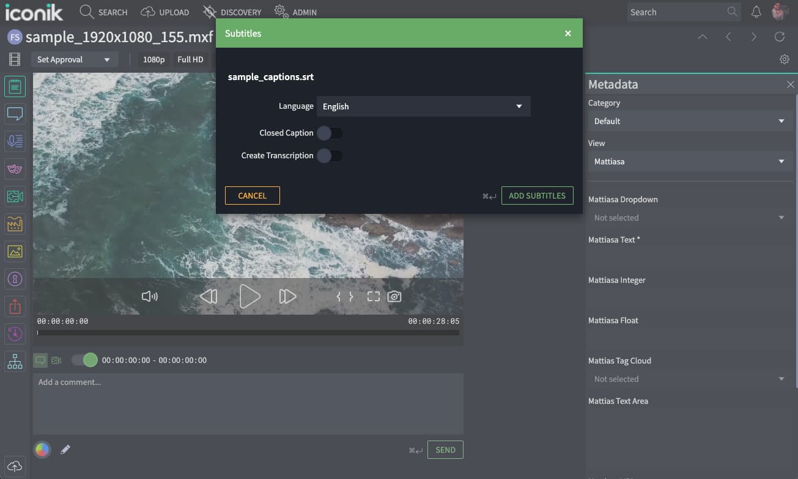Open the Mattiasa Dropdown field
798x479 pixels.
(690, 218)
